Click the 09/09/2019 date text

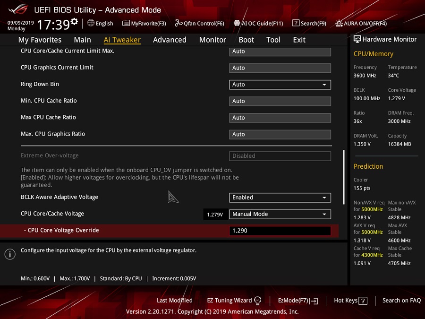coord(21,23)
